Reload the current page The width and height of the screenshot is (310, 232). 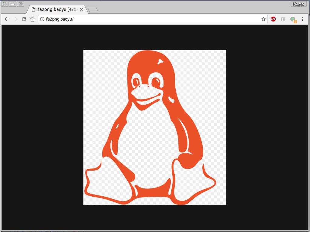pos(24,19)
